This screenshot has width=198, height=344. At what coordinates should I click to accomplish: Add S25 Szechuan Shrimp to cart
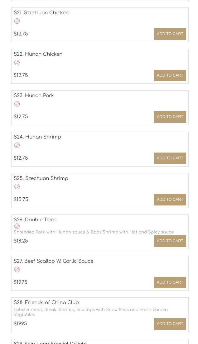click(170, 200)
